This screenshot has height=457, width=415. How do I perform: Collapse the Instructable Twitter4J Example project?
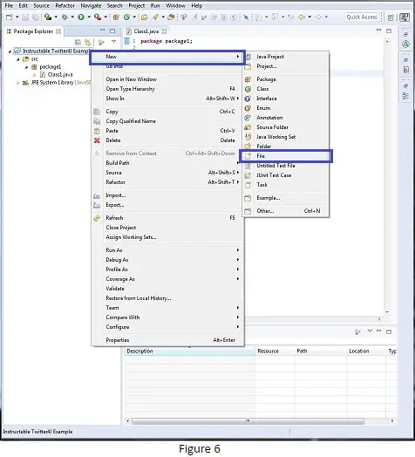(10, 51)
